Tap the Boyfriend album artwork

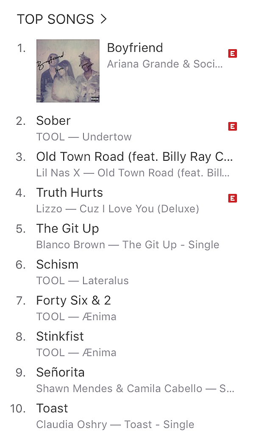coord(68,71)
